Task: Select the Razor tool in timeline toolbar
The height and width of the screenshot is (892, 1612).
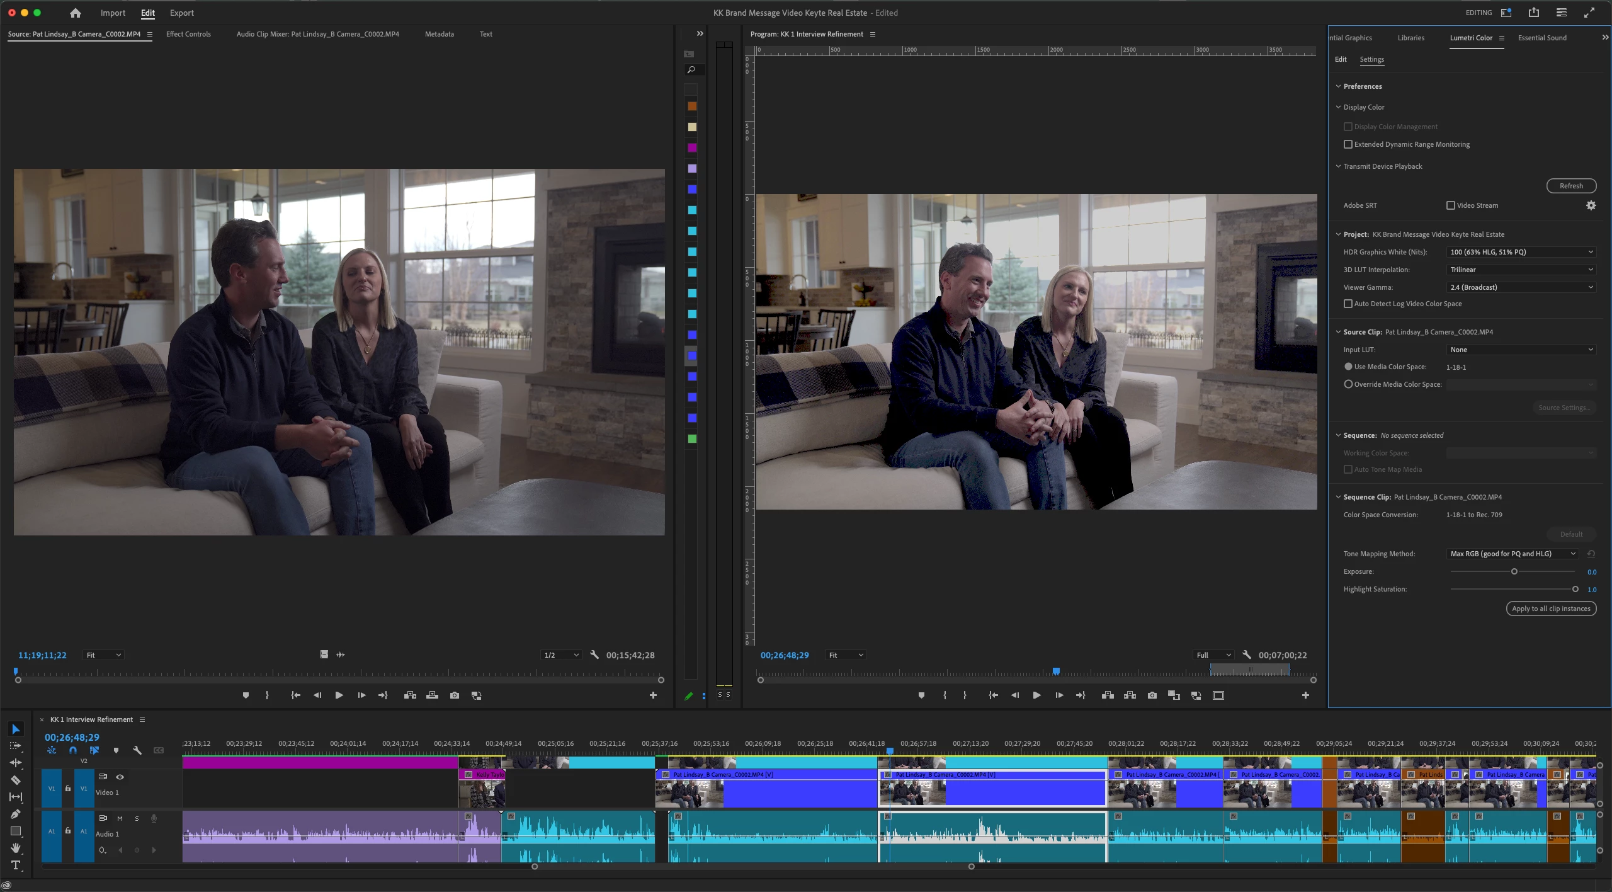Action: pos(16,780)
